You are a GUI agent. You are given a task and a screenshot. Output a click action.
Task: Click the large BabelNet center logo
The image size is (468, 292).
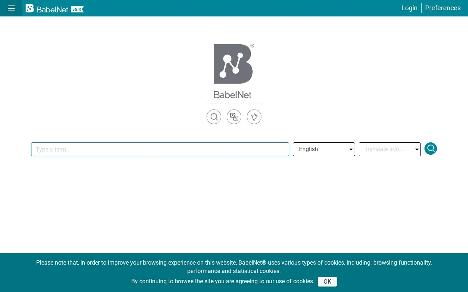point(234,71)
